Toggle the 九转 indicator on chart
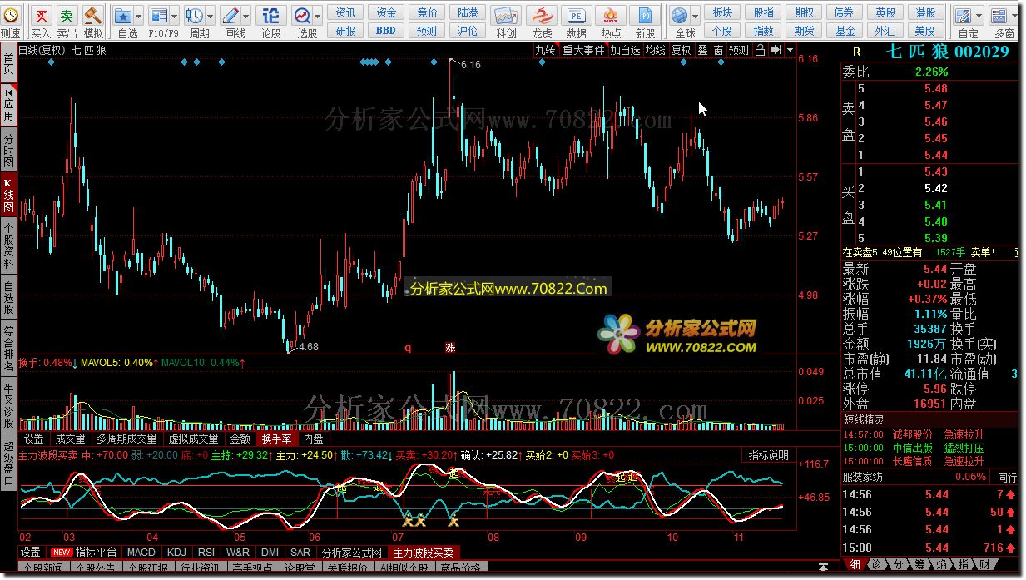Image resolution: width=1026 pixels, height=580 pixels. coord(545,50)
